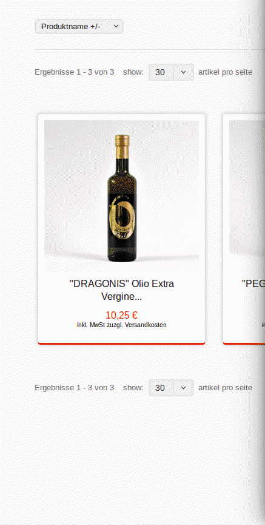Click the lower artikel pro seite label
265x525 pixels.
[225, 388]
